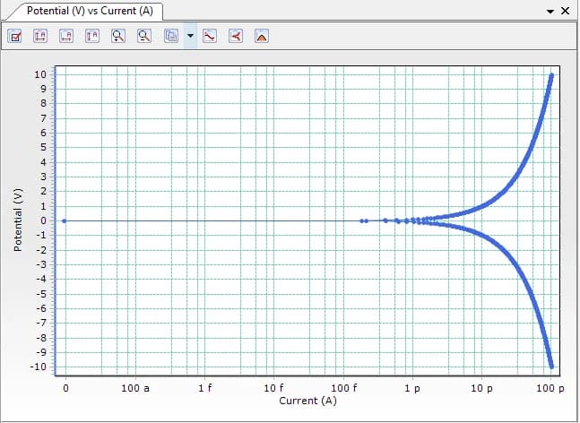Screen dimensions: 580x423
Task: Click the Current (A) axis label
Action: (x=307, y=401)
